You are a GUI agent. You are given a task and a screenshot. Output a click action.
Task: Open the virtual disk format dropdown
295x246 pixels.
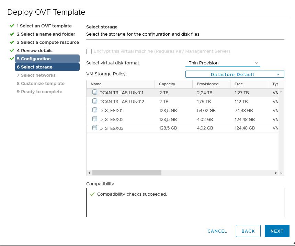[x=223, y=63]
